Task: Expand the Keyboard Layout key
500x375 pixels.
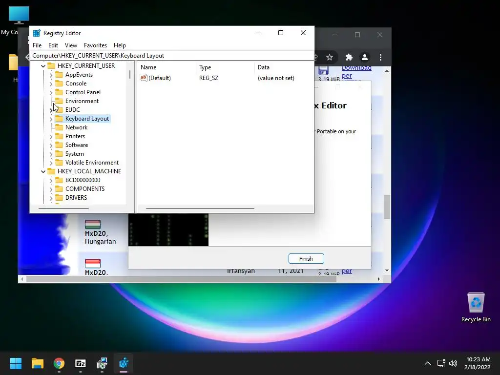Action: (51, 119)
